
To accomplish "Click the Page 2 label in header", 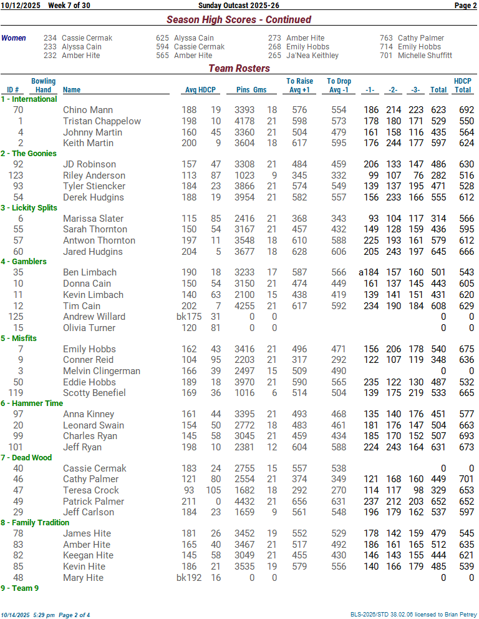I will click(x=465, y=6).
